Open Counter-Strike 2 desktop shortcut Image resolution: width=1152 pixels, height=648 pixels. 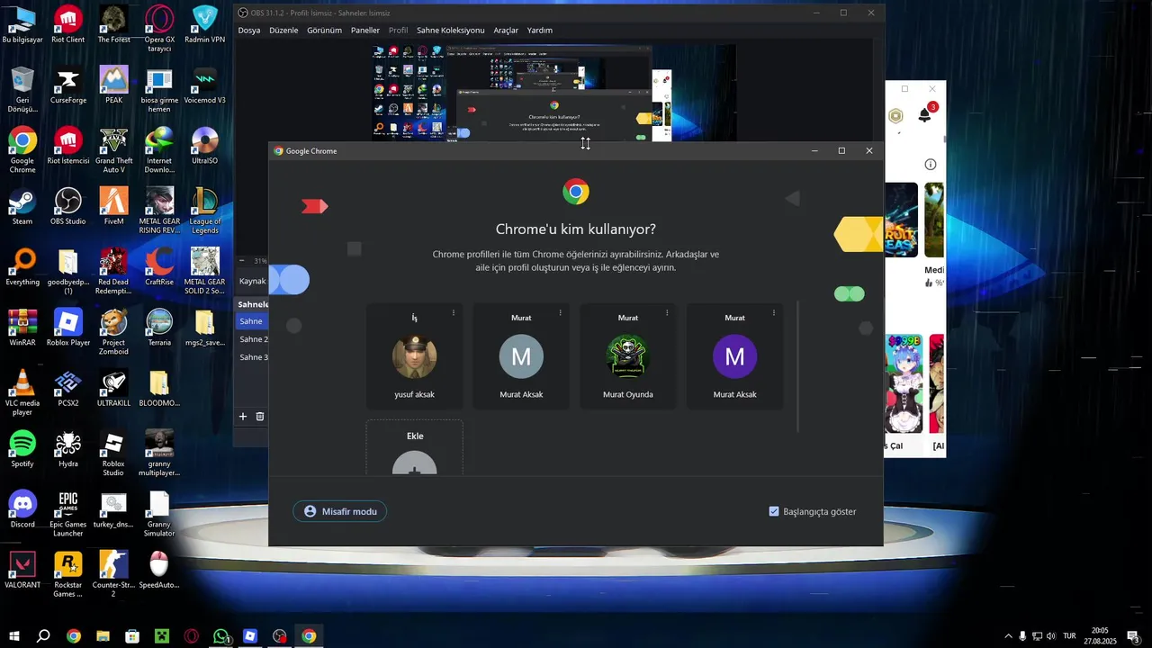[113, 574]
